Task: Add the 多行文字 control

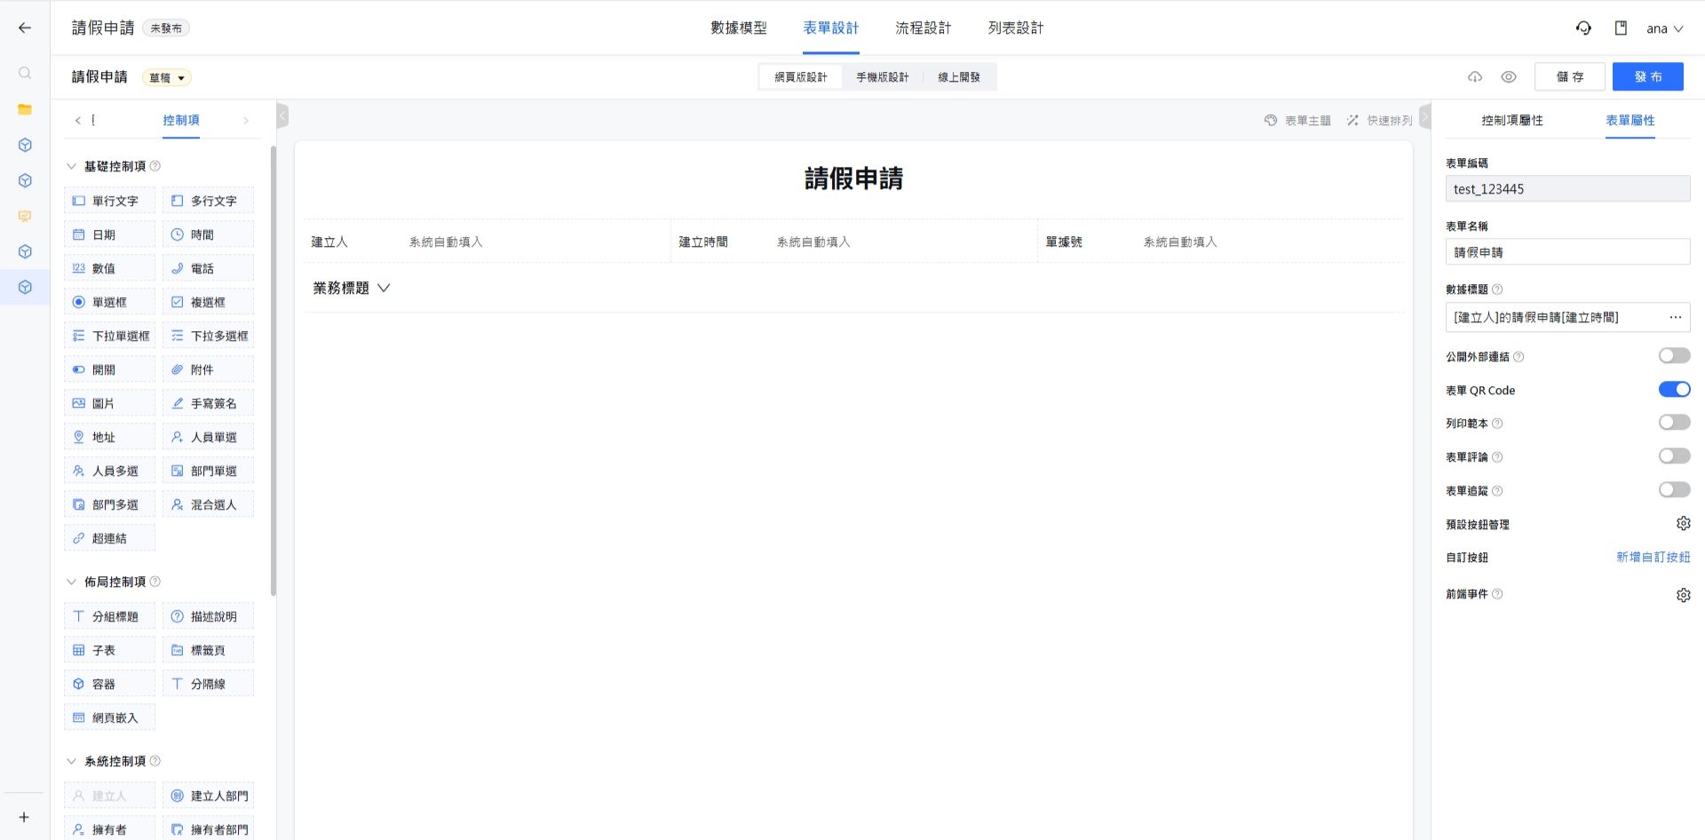Action: tap(208, 201)
